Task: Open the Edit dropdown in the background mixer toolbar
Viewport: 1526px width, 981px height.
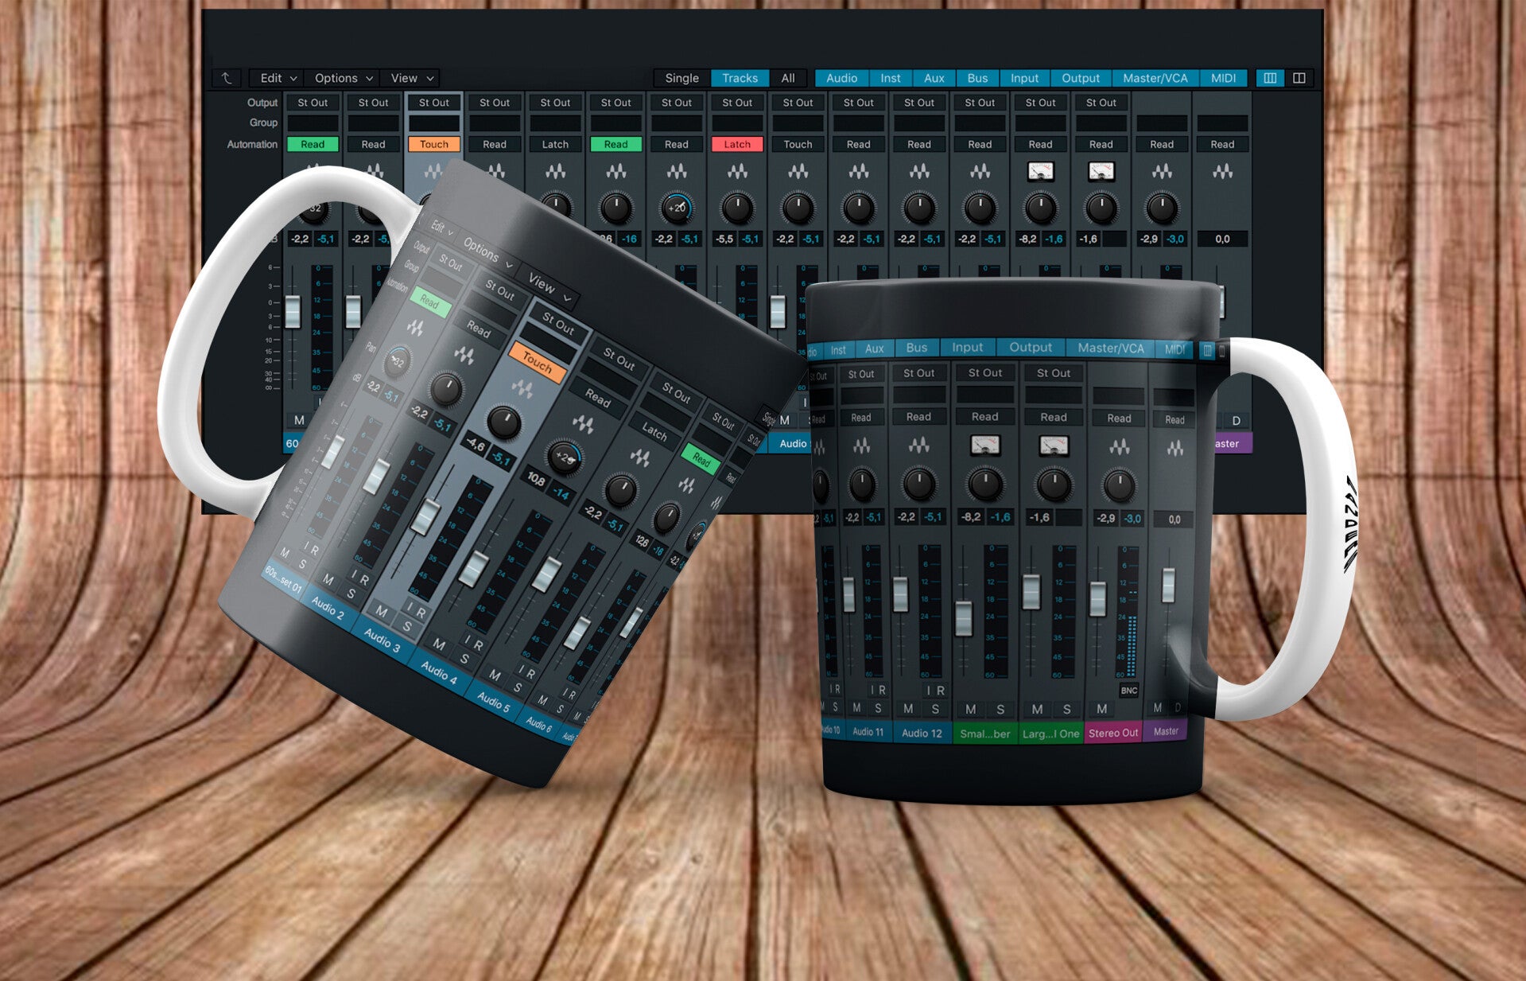Action: pos(278,78)
